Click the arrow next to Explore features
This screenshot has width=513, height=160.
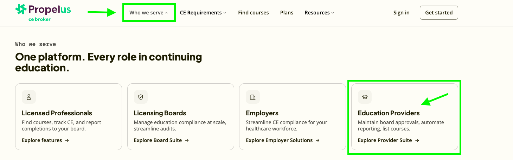(67, 140)
